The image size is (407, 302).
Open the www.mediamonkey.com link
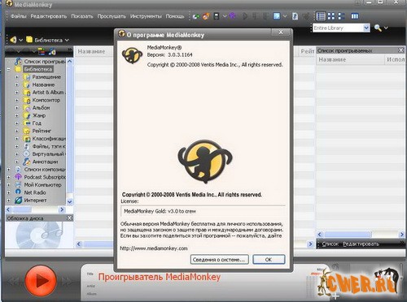coord(154,248)
